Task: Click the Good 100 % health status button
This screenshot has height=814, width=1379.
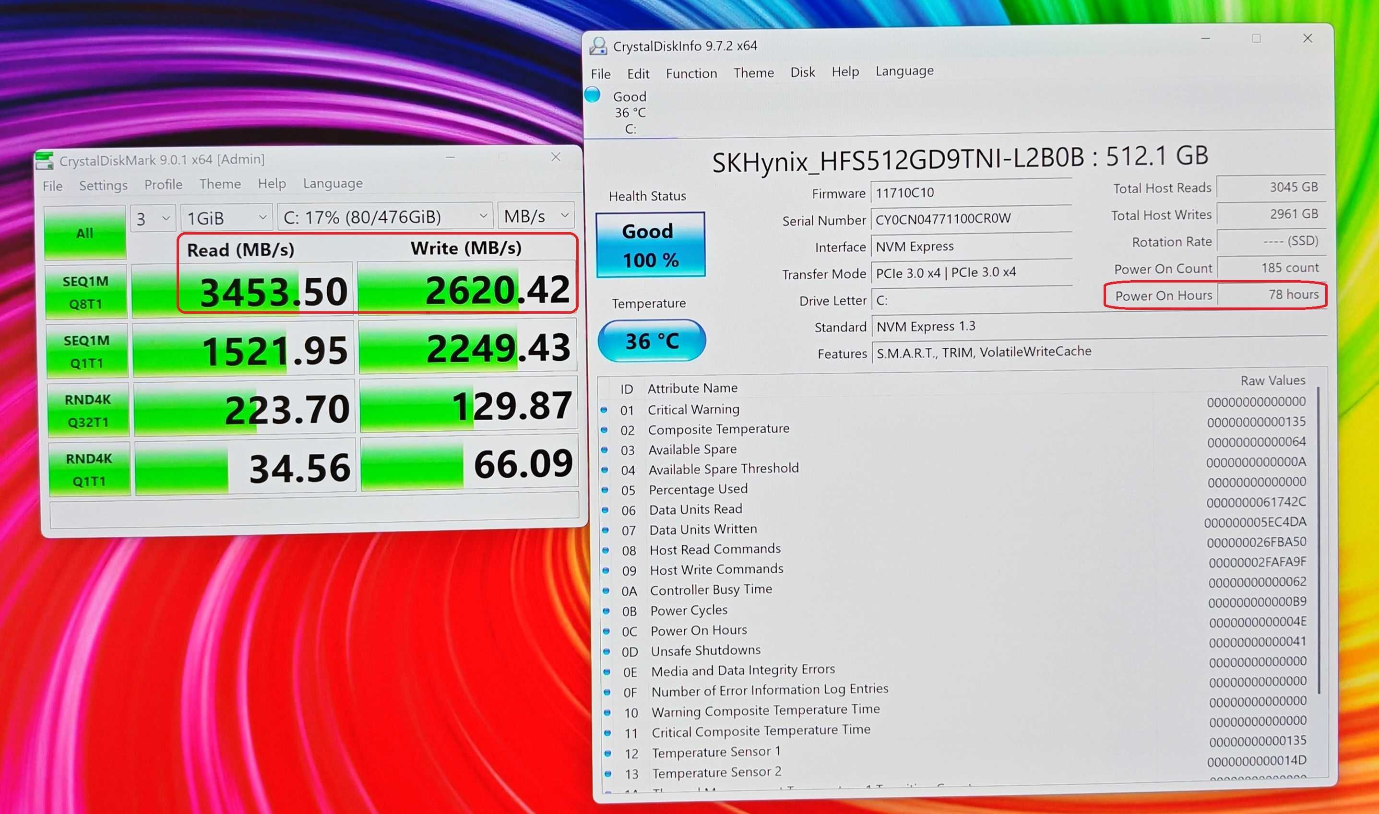Action: 651,245
